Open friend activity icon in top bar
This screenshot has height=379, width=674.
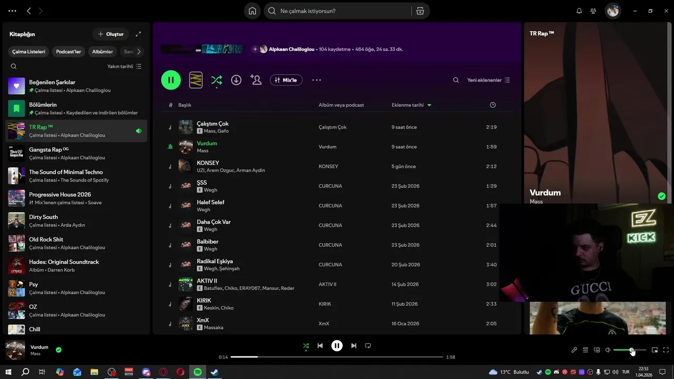click(593, 11)
